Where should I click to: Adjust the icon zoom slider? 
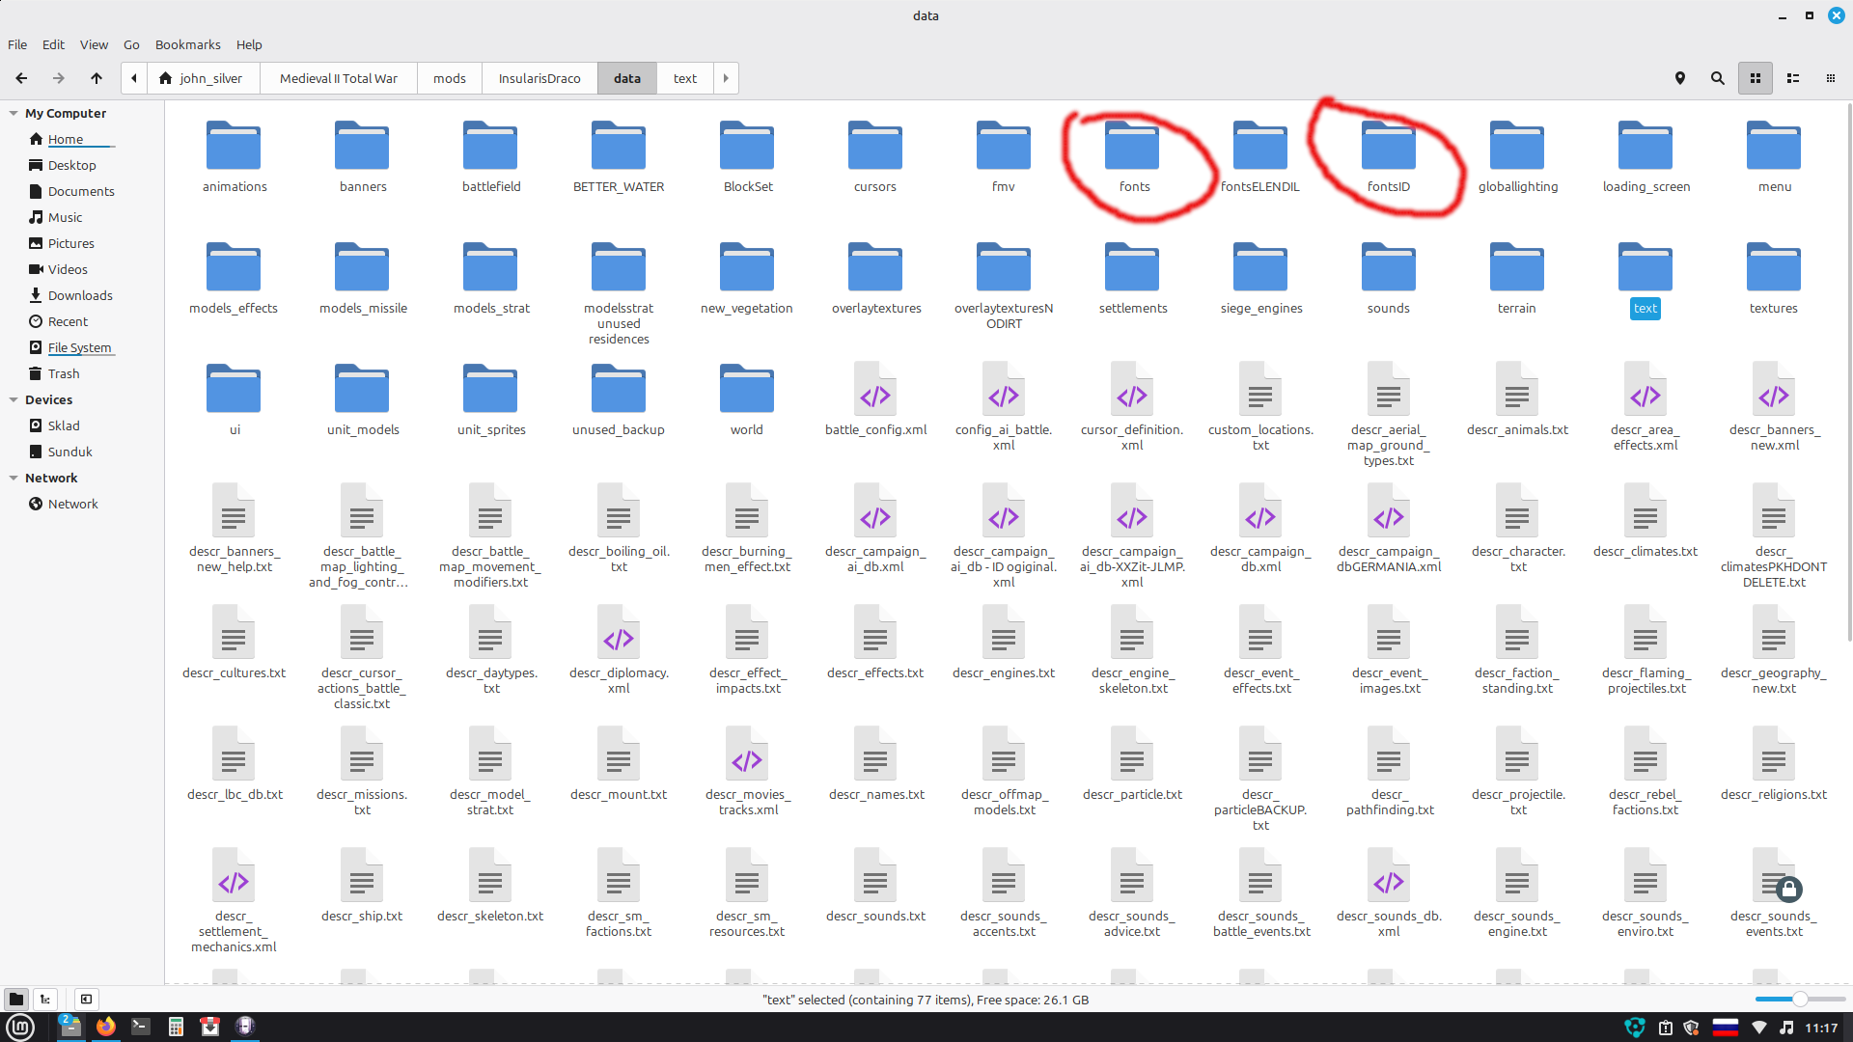(x=1799, y=1000)
